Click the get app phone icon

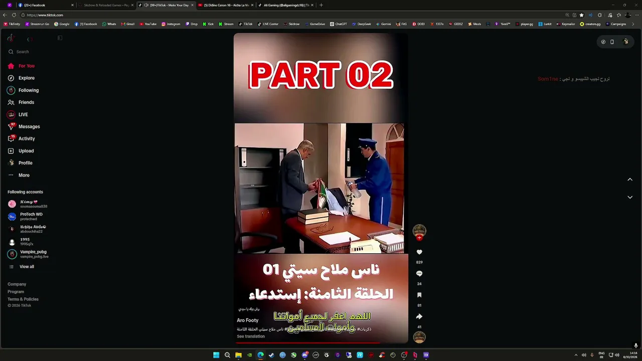point(612,42)
